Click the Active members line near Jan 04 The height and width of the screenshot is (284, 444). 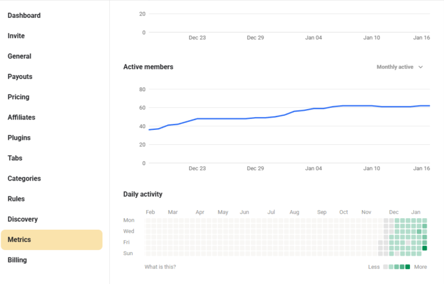(x=313, y=109)
